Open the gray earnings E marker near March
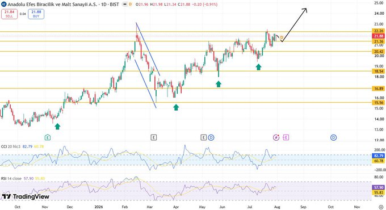 [154, 137]
